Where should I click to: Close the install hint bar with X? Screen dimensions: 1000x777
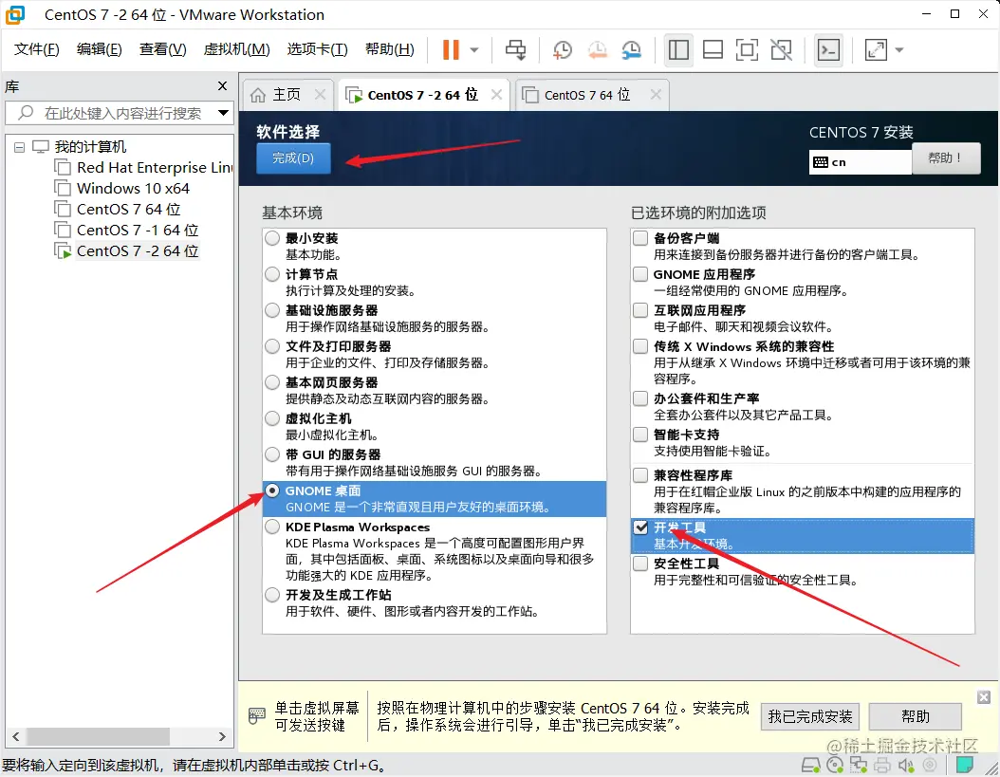[984, 697]
